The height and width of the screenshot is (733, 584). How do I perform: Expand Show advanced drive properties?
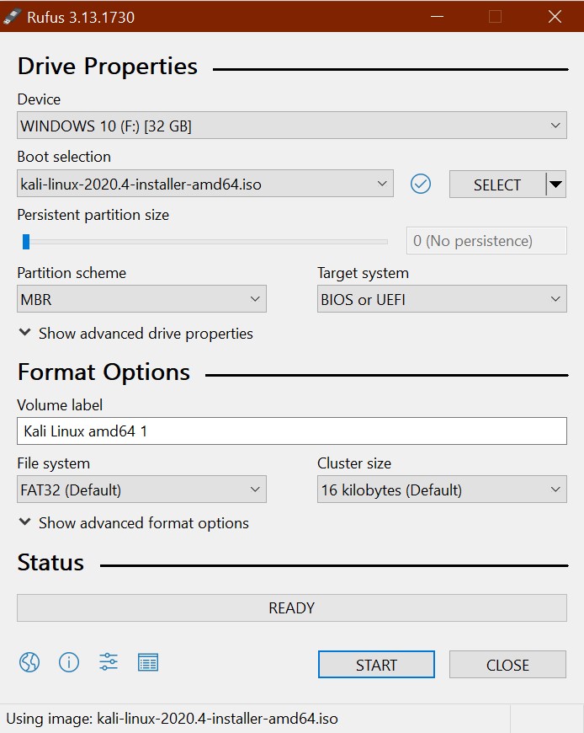(135, 334)
